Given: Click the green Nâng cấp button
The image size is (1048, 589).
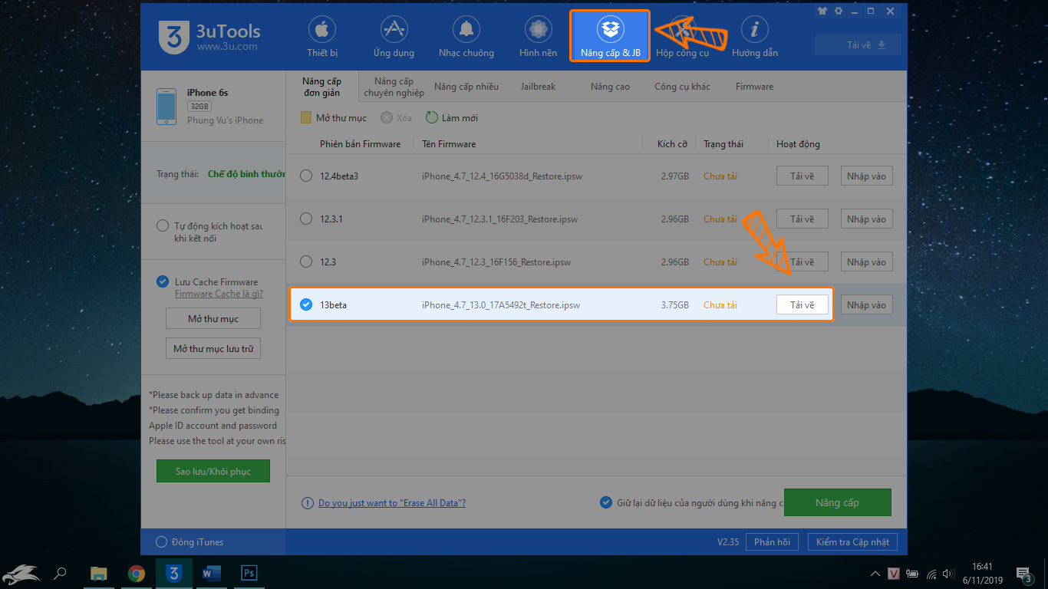Looking at the screenshot, I should coord(837,502).
